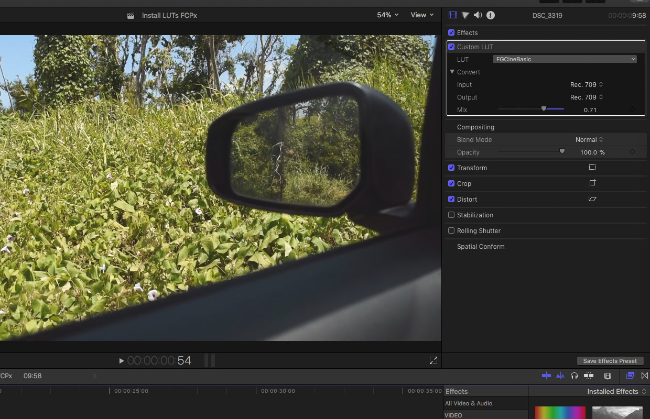650x419 pixels.
Task: Toggle skimming icon in timeline toolbar
Action: [589, 376]
